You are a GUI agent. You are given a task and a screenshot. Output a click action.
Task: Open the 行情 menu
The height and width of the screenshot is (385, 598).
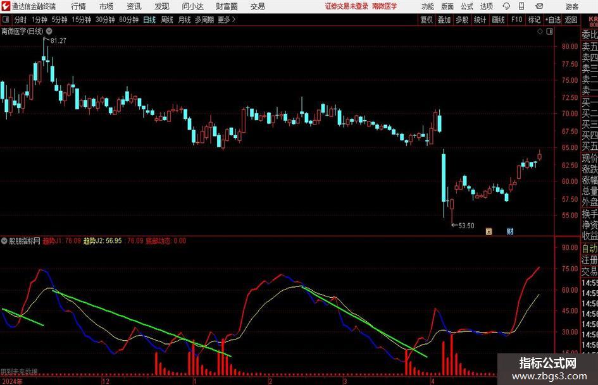78,6
